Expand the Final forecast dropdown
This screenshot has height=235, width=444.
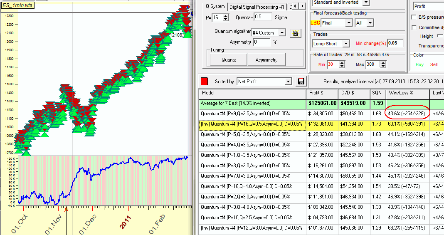pyautogui.click(x=348, y=23)
